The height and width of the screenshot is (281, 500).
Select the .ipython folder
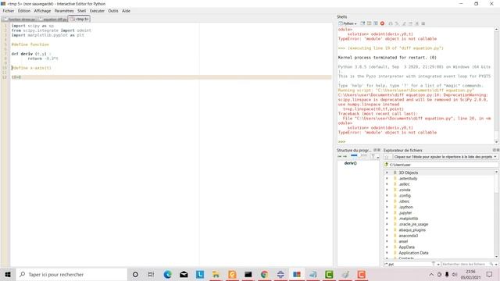(x=405, y=207)
